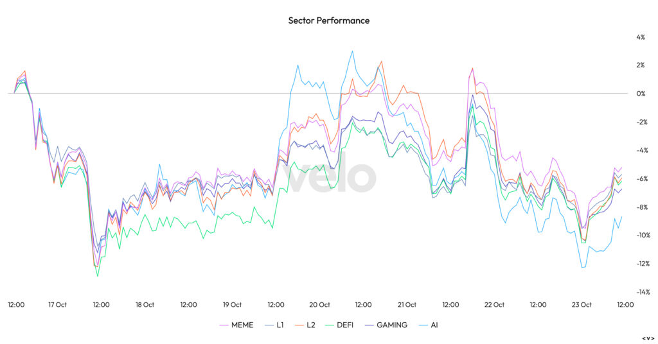Click the light blue AI legend swatch
The width and height of the screenshot is (658, 344).
422,325
